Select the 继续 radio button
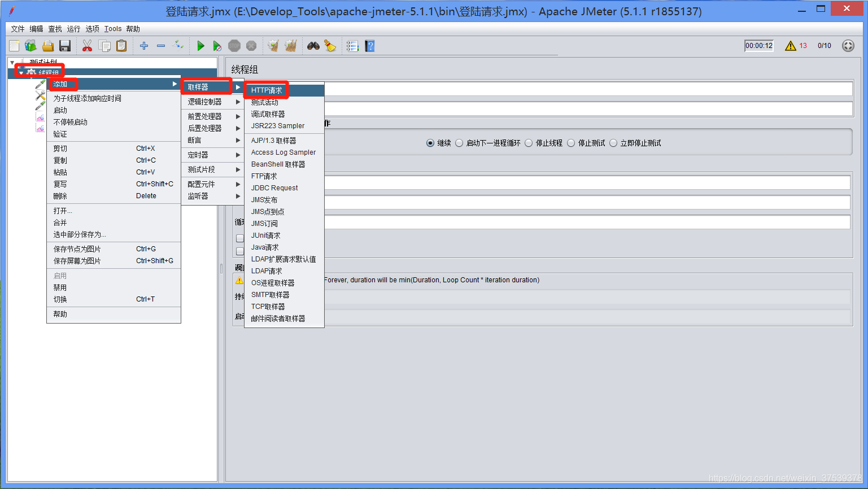Image resolution: width=868 pixels, height=489 pixels. pyautogui.click(x=430, y=143)
